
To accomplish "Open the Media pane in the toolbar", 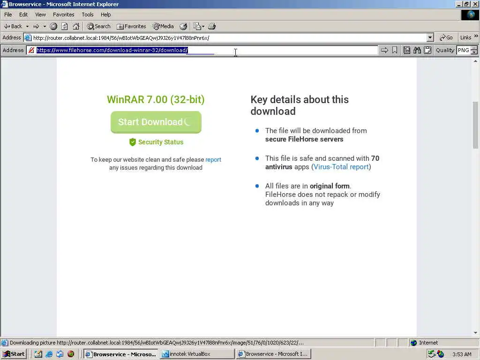I will coord(163,26).
